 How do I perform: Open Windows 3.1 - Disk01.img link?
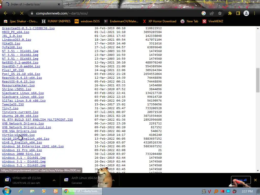coord(24,158)
